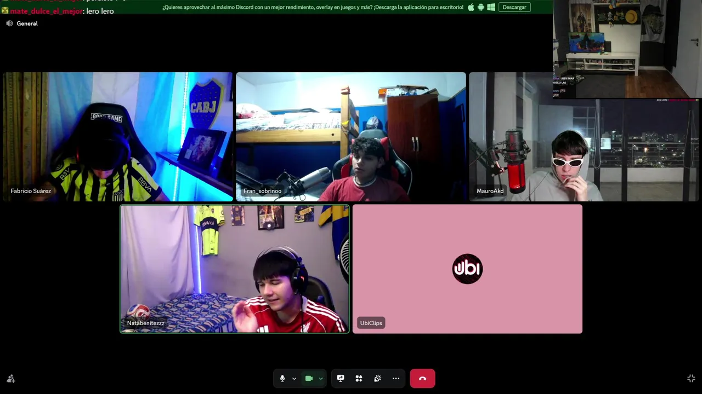Exit full screen icon
Viewport: 702px width, 394px height.
point(691,378)
